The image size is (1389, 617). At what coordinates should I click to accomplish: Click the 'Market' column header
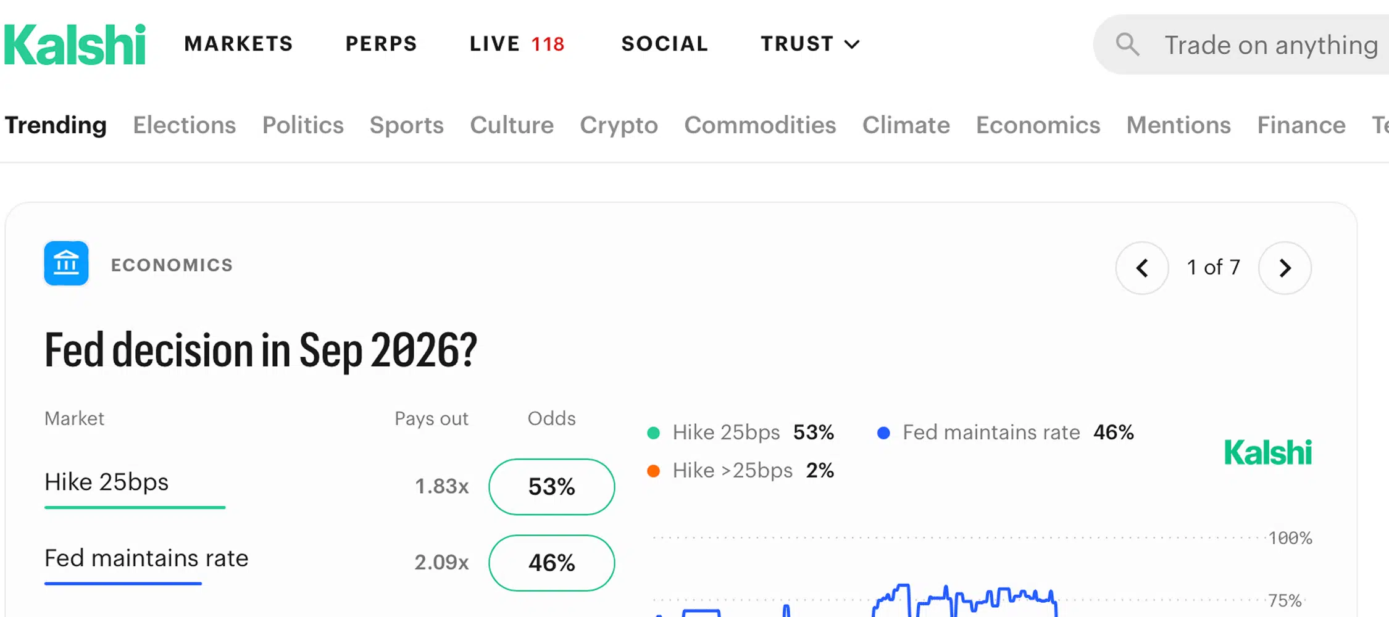(x=74, y=418)
